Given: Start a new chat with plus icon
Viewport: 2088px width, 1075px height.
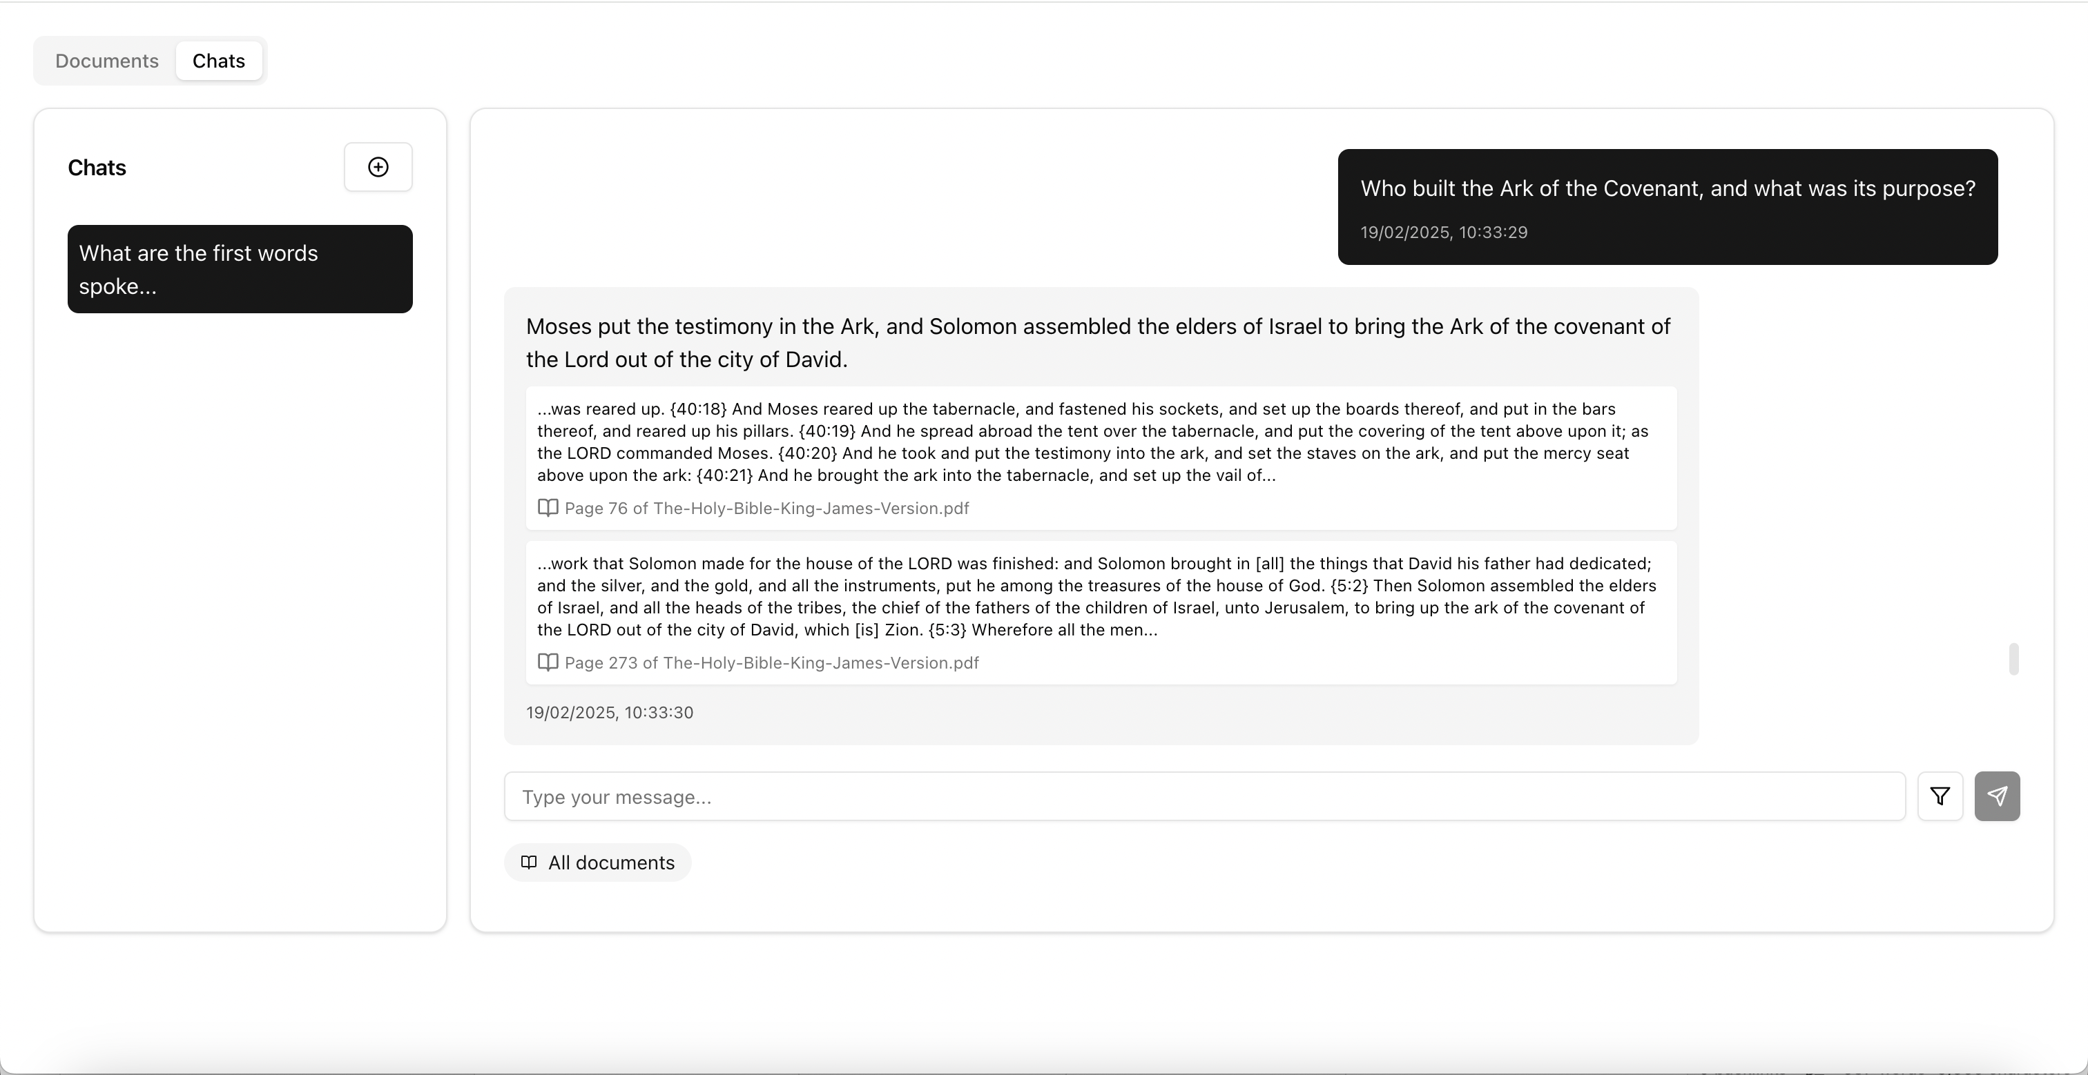Looking at the screenshot, I should coord(378,167).
